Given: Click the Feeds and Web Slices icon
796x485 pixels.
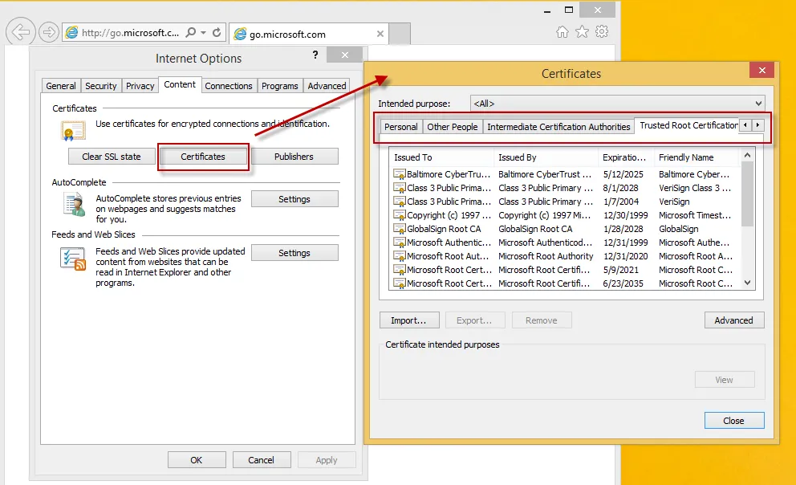Looking at the screenshot, I should point(72,259).
